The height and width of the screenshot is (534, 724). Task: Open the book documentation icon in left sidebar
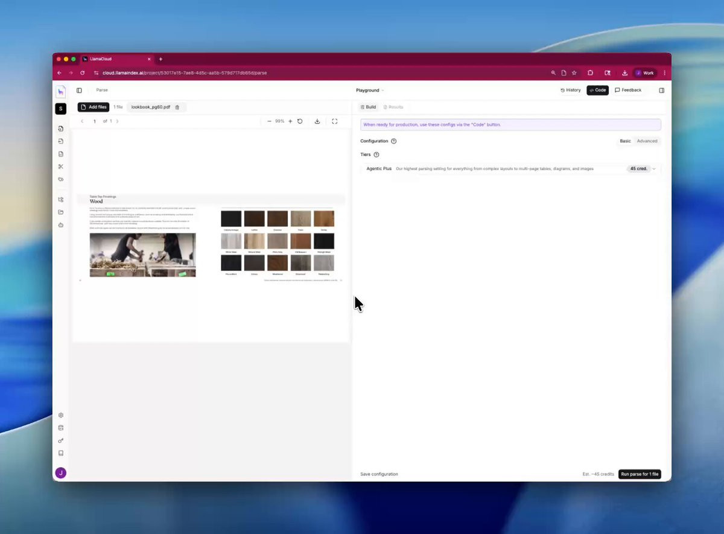(61, 453)
